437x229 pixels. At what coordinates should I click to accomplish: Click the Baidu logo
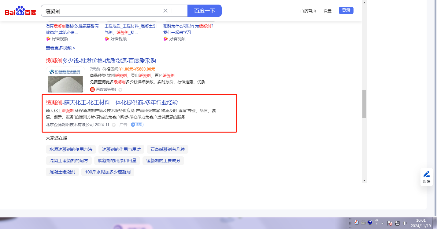(20, 11)
